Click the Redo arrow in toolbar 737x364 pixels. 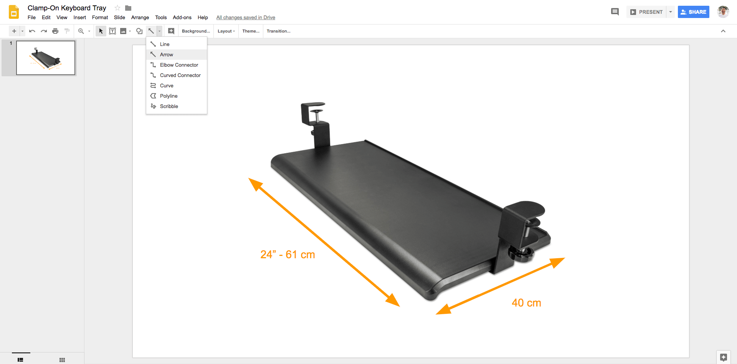coord(44,31)
